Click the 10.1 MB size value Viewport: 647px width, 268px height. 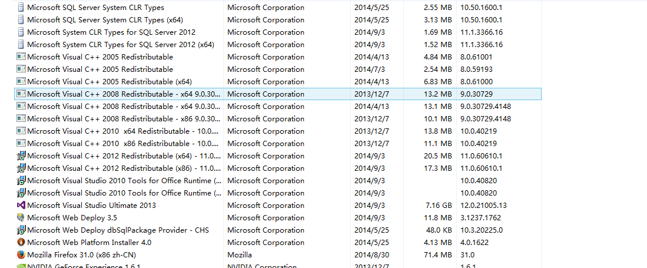pos(438,119)
